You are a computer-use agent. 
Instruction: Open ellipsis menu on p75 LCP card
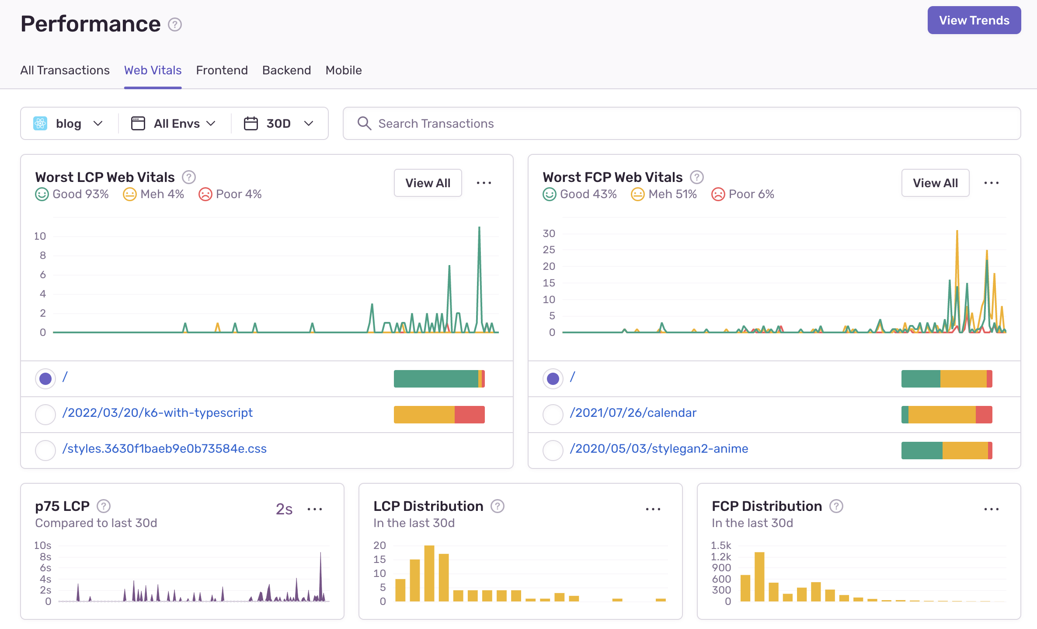coord(315,509)
